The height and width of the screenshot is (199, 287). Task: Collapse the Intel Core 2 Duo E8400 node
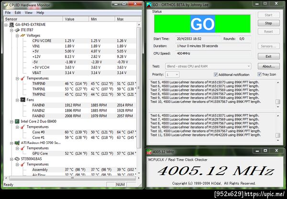click(11, 122)
